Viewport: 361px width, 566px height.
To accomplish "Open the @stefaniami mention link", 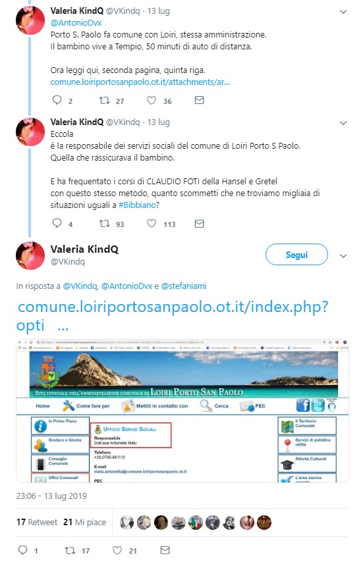I will coord(184,286).
